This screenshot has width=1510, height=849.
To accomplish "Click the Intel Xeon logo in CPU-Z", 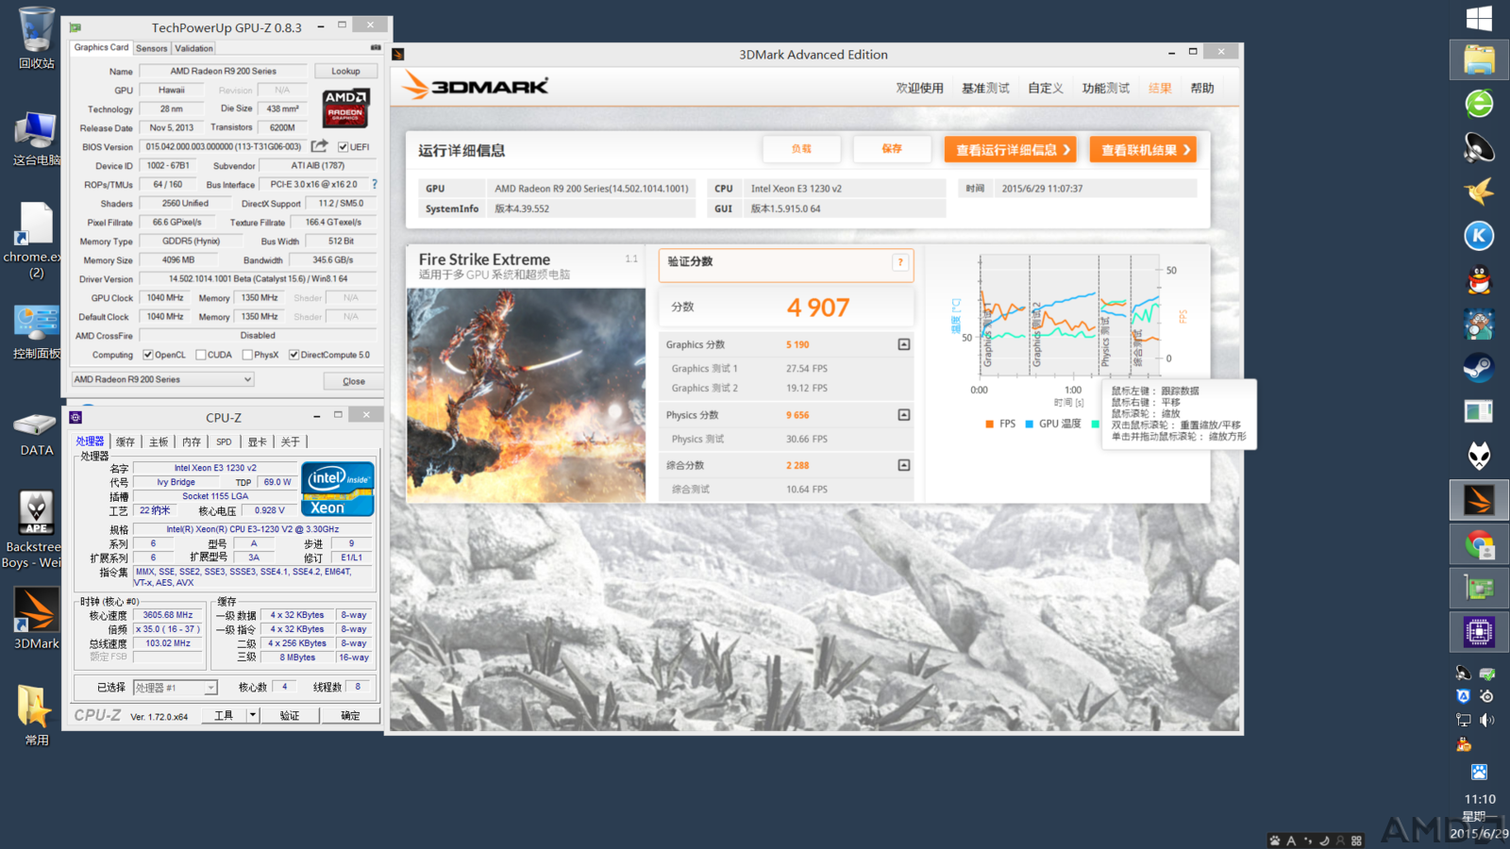I will [x=338, y=489].
